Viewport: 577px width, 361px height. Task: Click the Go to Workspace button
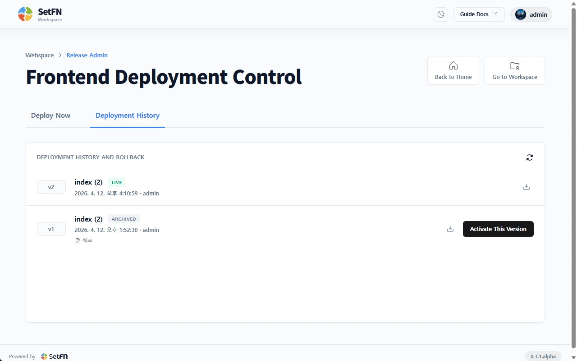pos(515,70)
